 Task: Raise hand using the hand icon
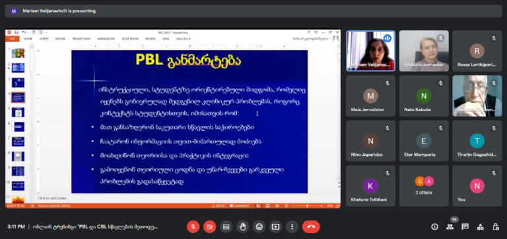[x=242, y=226]
